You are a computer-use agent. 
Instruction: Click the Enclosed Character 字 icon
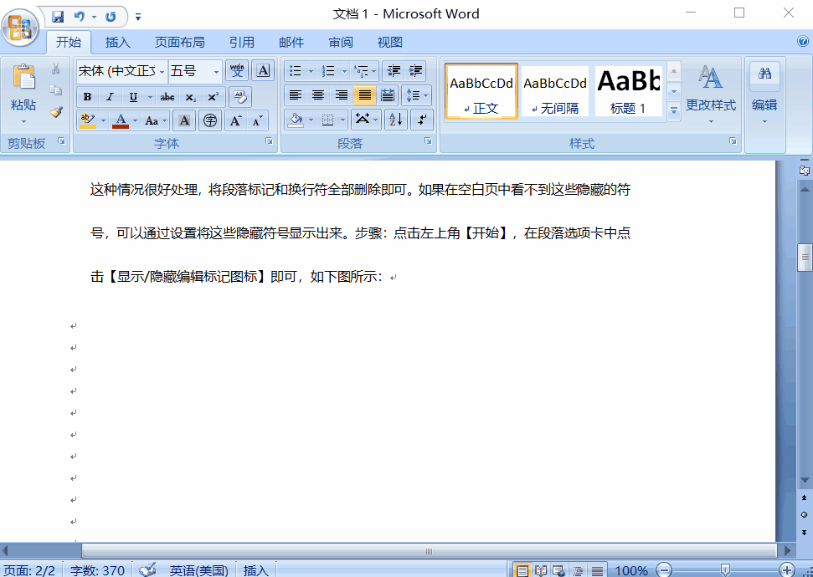point(209,120)
